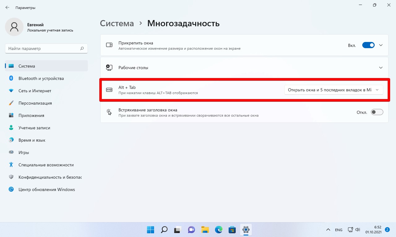Click the Учетные записи person icon
This screenshot has height=237, width=396.
pyautogui.click(x=11, y=128)
